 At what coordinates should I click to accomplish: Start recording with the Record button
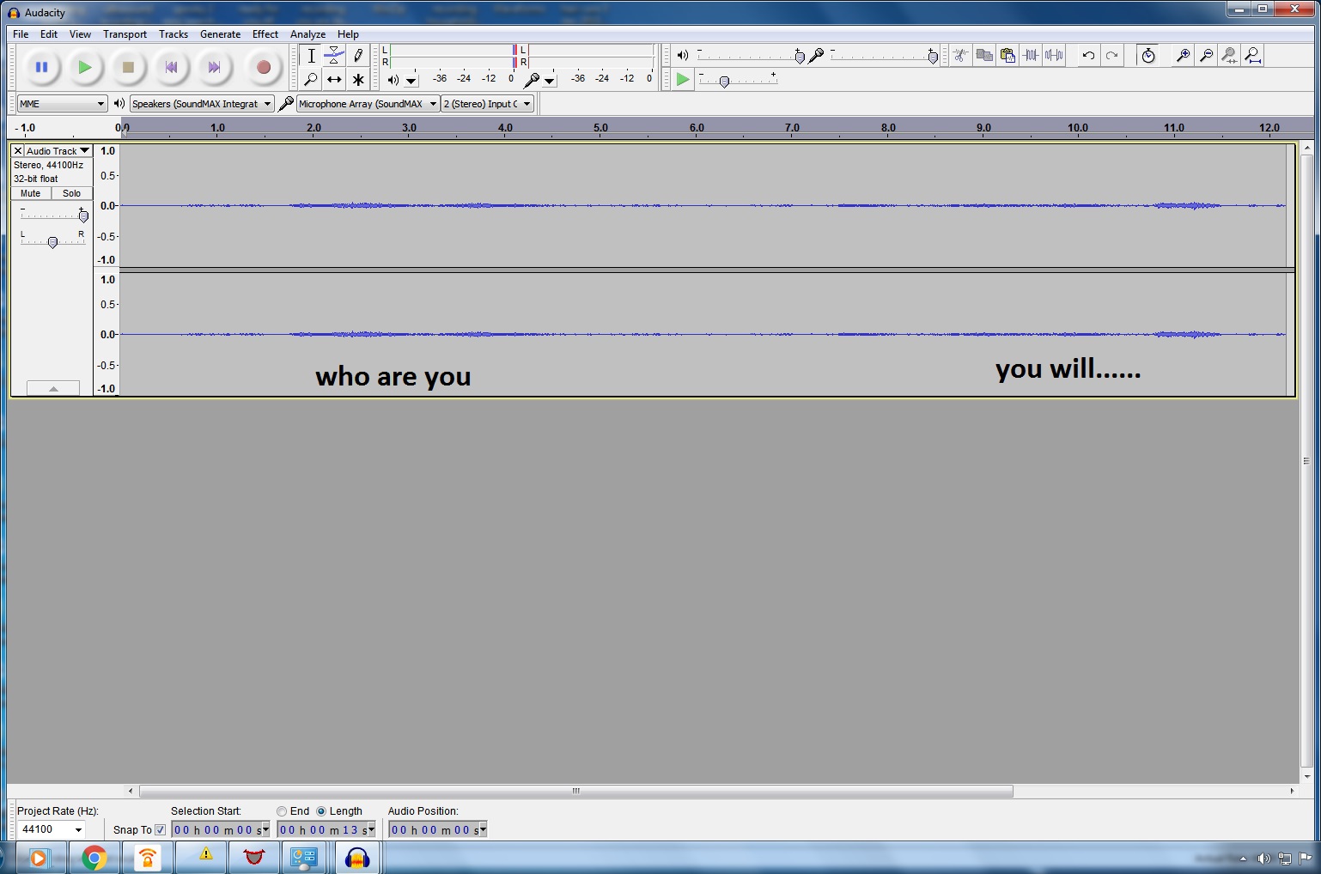[264, 67]
